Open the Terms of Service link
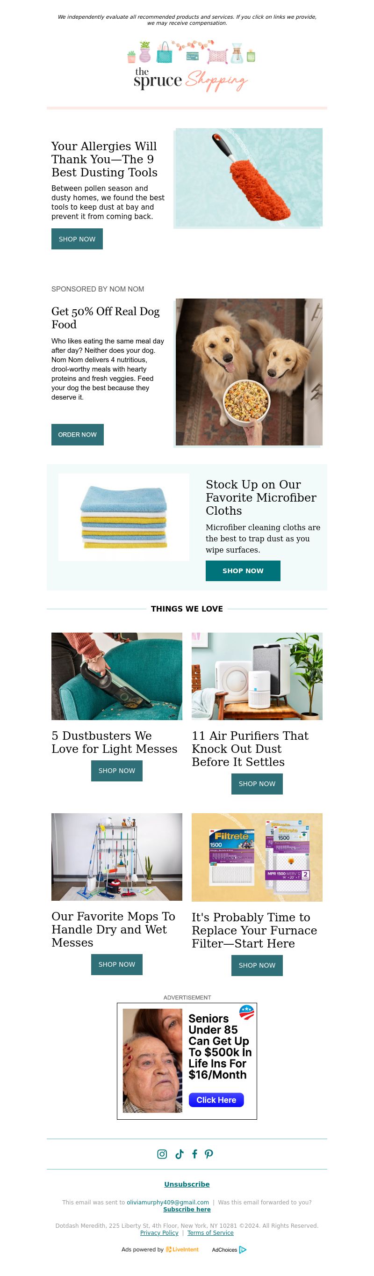 pyautogui.click(x=210, y=1232)
